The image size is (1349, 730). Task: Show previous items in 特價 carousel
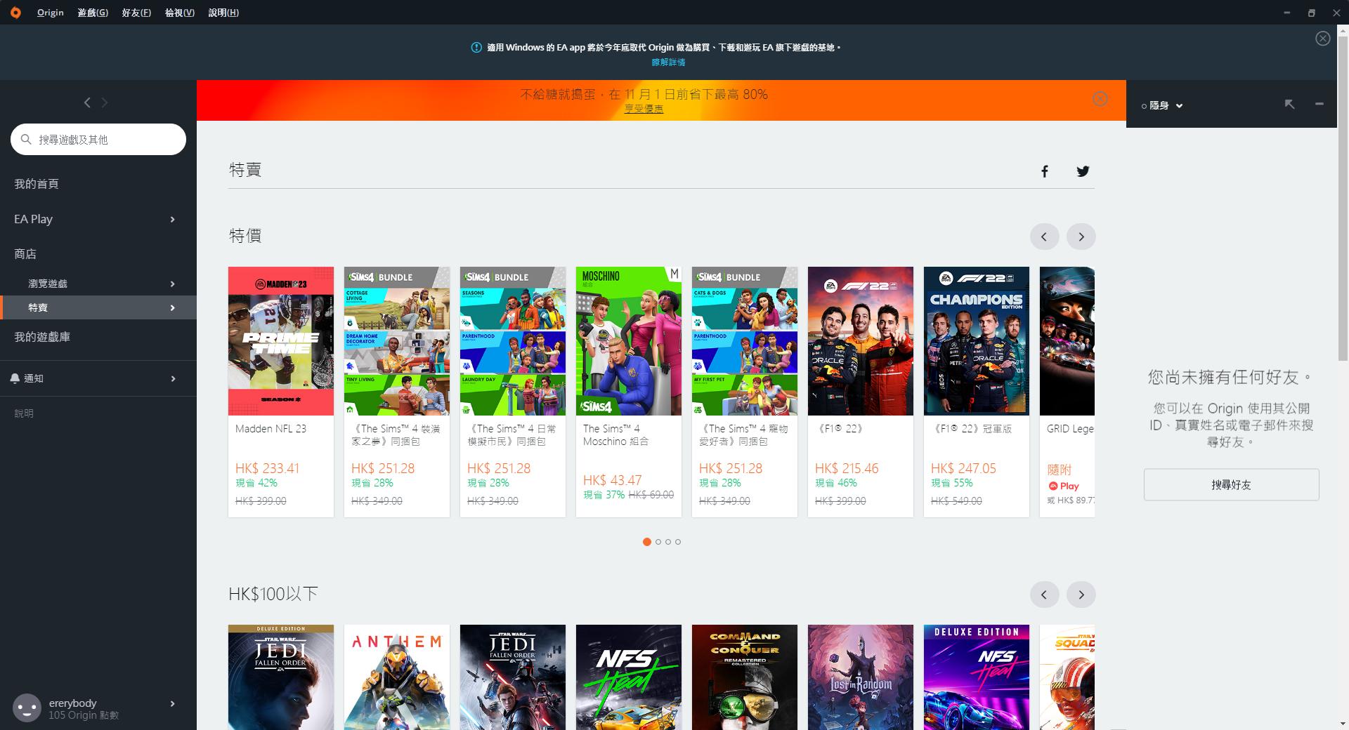point(1044,237)
